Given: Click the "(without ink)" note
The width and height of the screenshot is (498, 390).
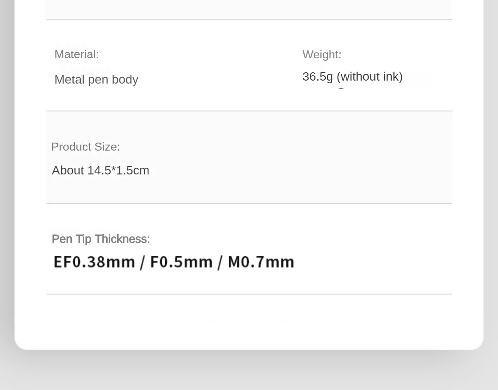Looking at the screenshot, I should (x=369, y=77).
